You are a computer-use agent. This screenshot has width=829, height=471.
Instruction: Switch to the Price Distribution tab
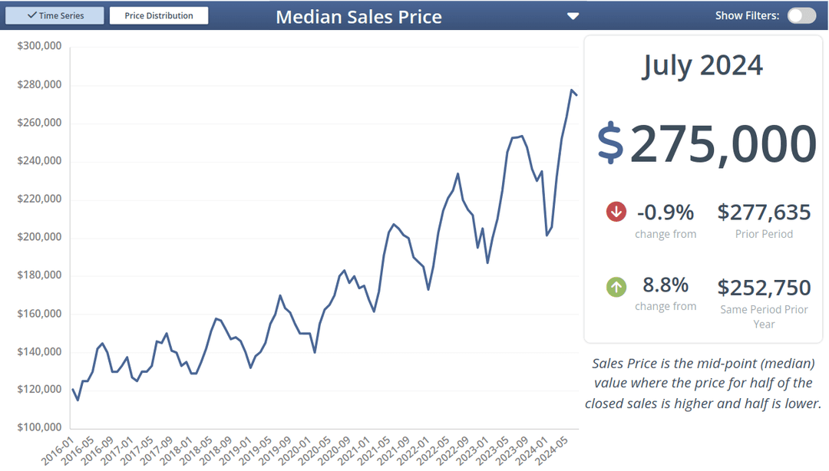tap(159, 15)
